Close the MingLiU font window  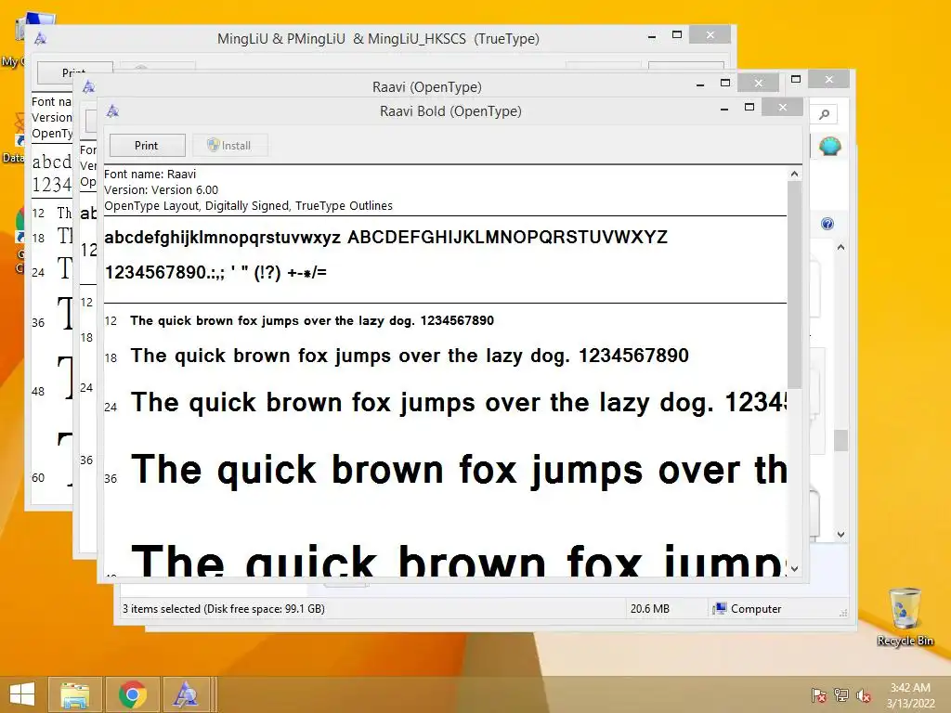click(710, 35)
